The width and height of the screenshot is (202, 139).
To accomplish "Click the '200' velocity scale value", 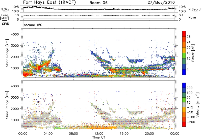I will (x=190, y=88).
